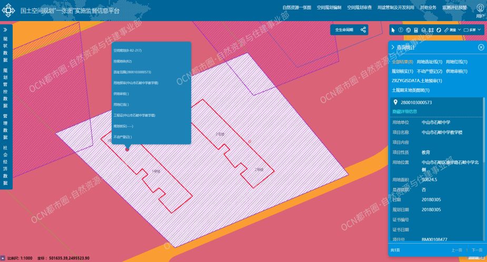Viewport: 487px width, 262px height.
Task: Select the ZRZYGISDATA.土地预审(1) filter
Action: tap(417, 80)
